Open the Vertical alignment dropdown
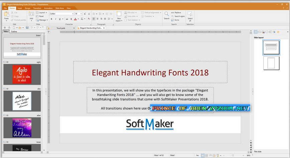This screenshot has width=290, height=158. tap(151, 13)
